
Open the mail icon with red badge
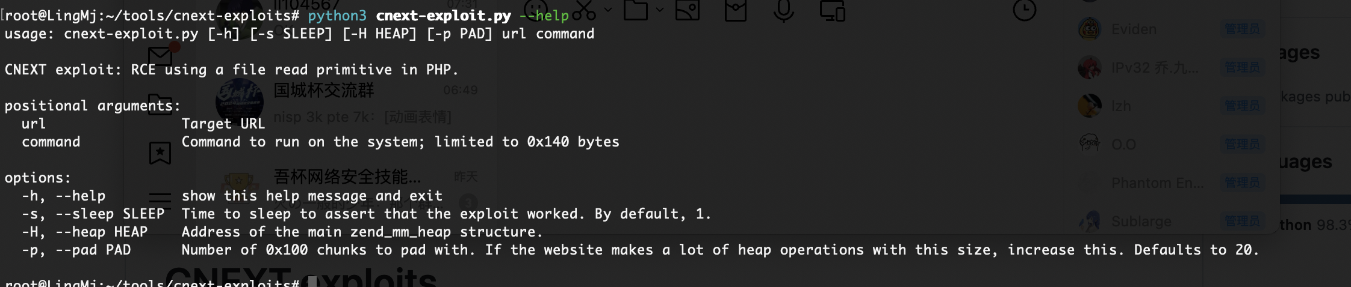click(x=160, y=55)
